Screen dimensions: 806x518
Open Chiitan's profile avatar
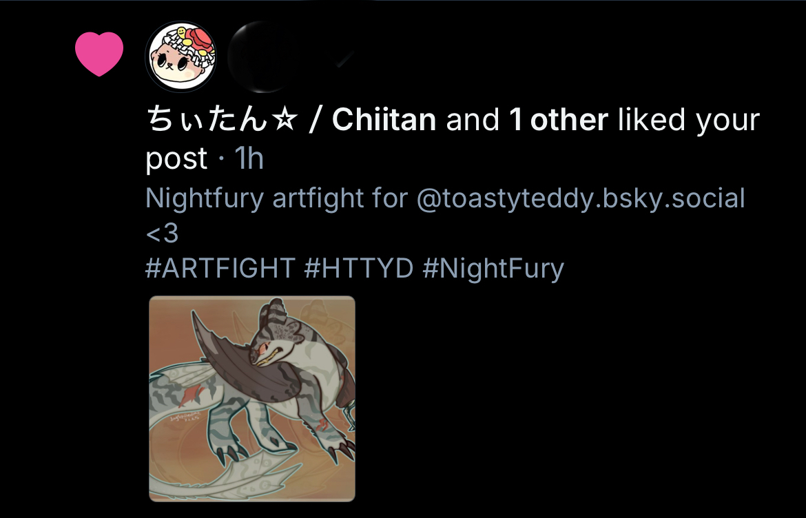[x=180, y=56]
